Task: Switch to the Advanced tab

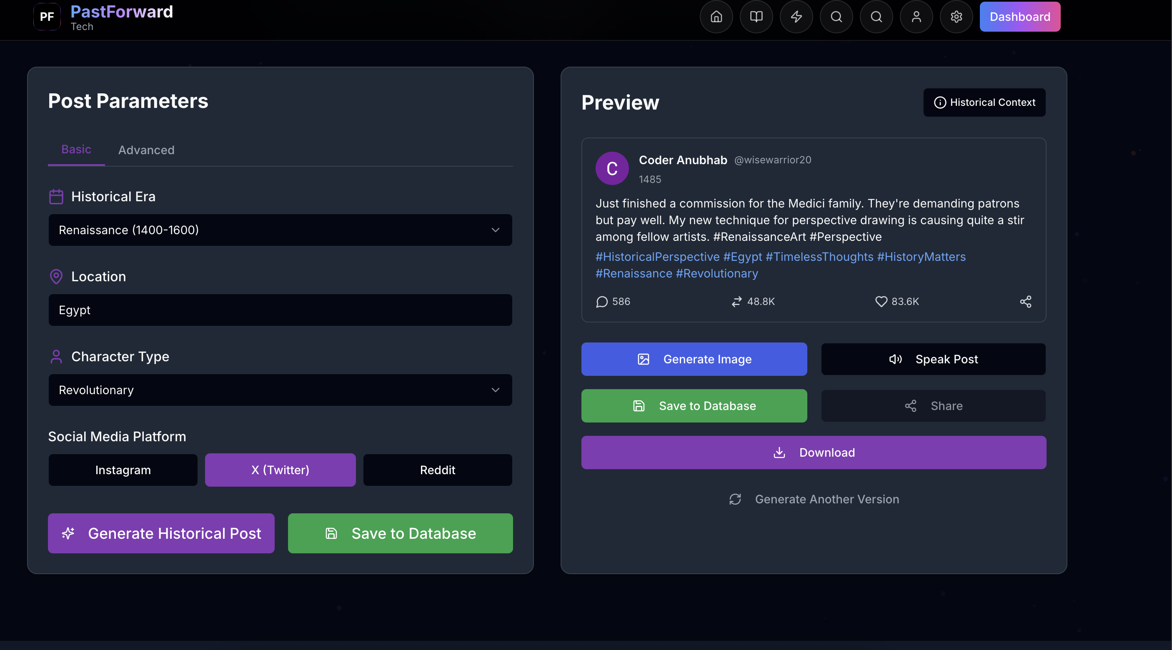Action: 146,150
